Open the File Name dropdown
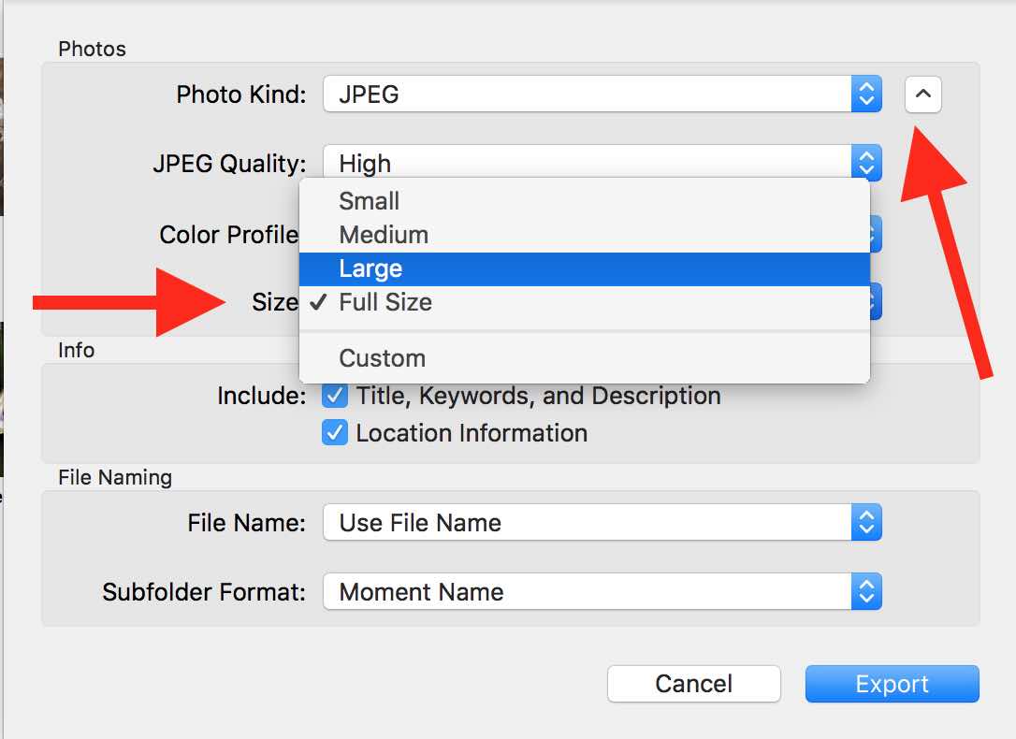The image size is (1016, 739). pos(588,523)
